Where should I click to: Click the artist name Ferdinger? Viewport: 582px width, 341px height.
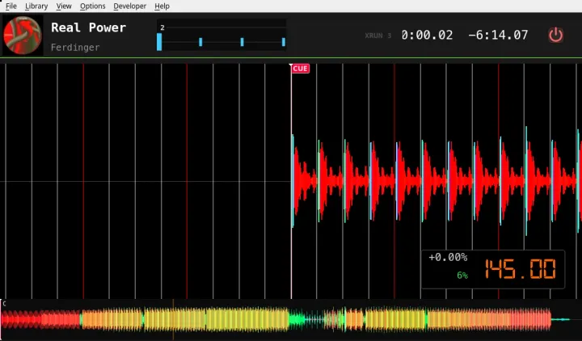point(75,48)
